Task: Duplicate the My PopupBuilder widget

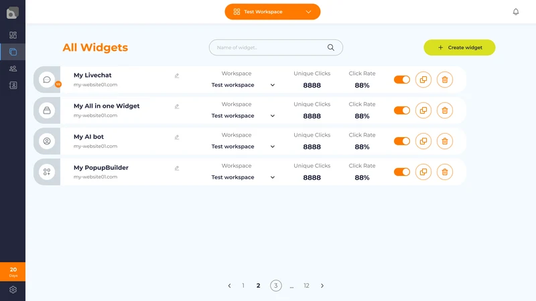Action: point(423,172)
